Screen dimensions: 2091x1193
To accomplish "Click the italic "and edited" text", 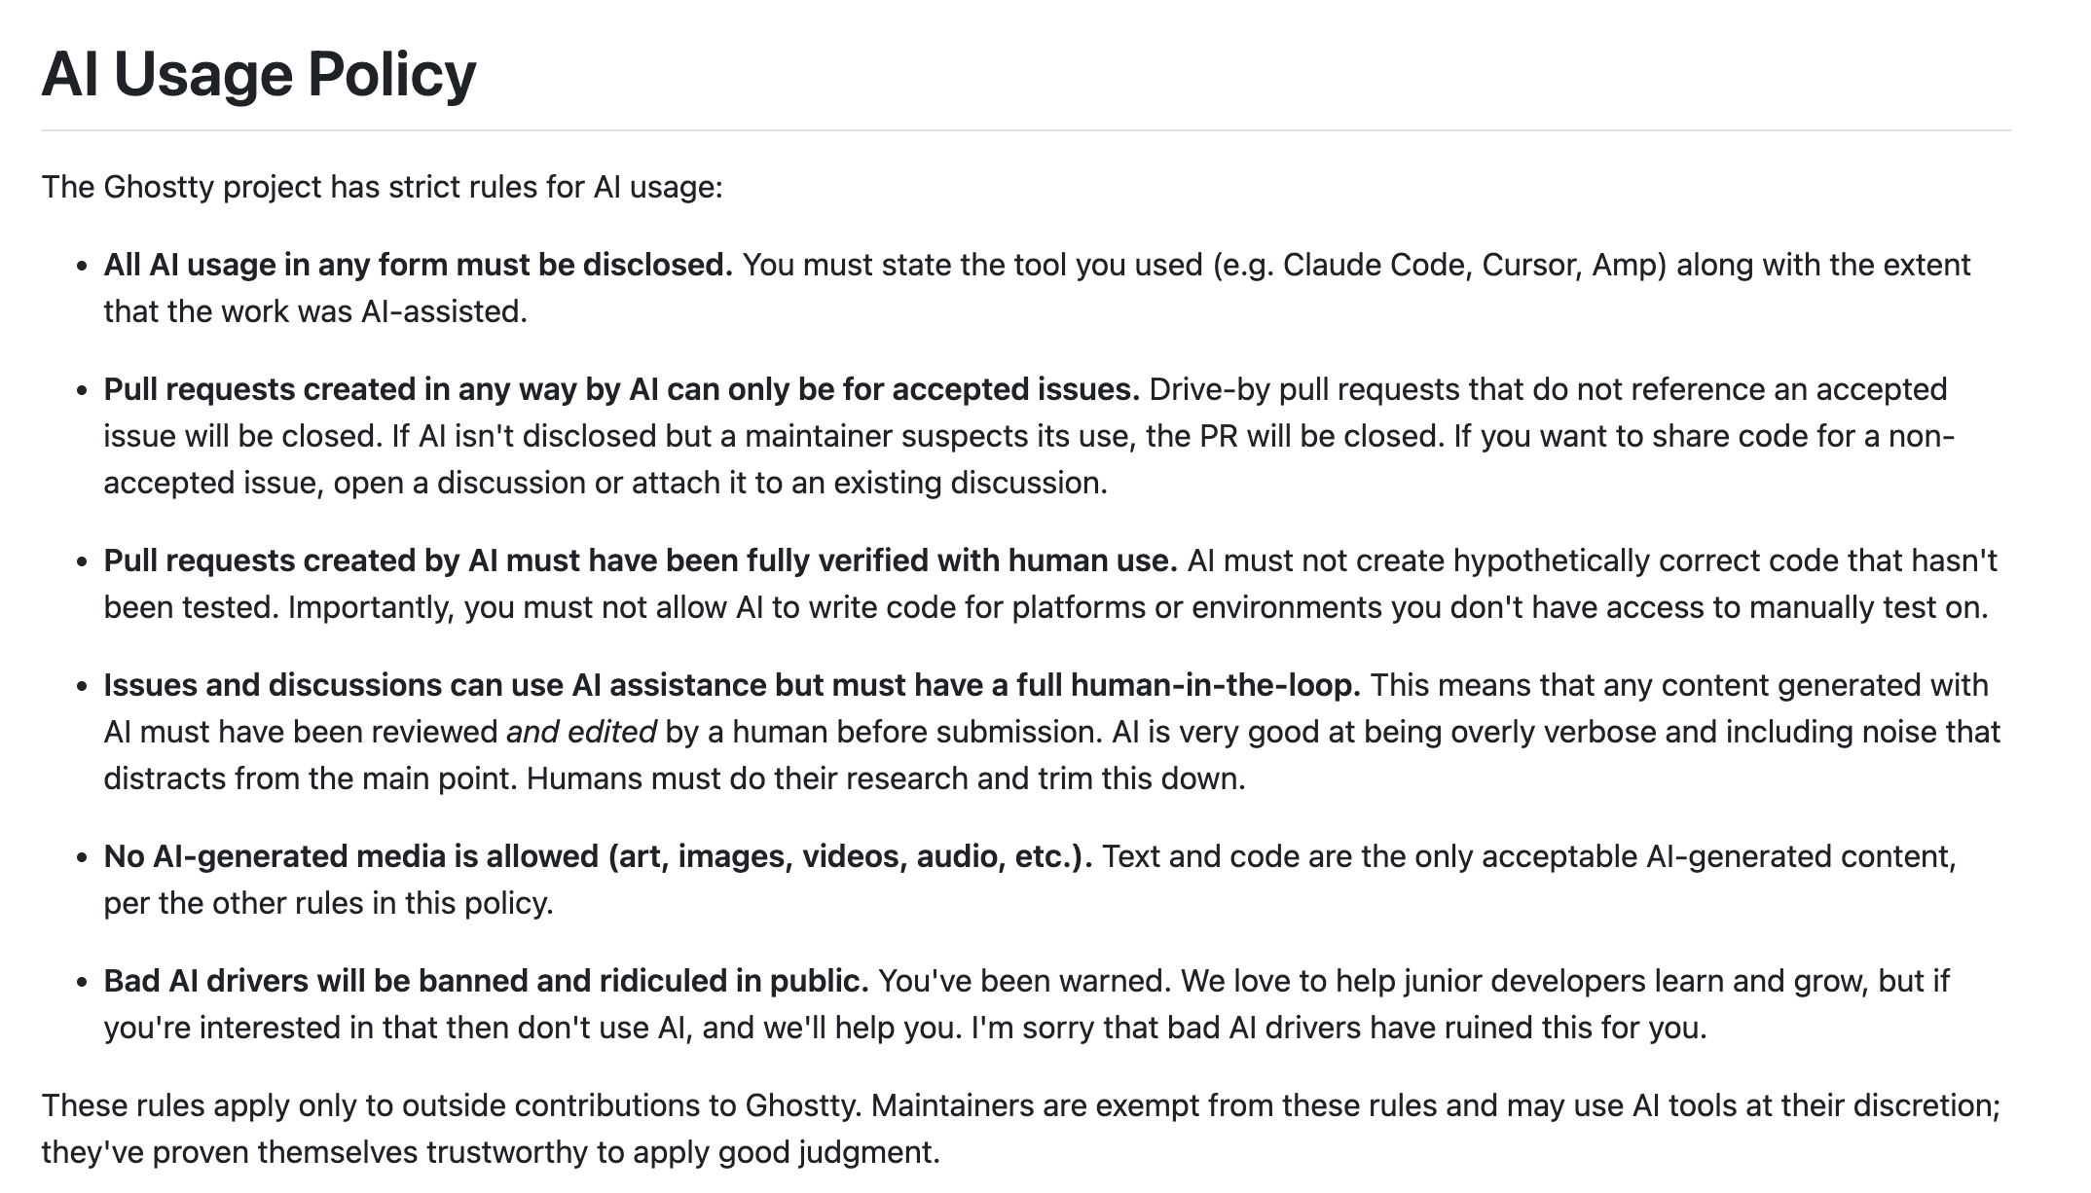I will [x=581, y=732].
